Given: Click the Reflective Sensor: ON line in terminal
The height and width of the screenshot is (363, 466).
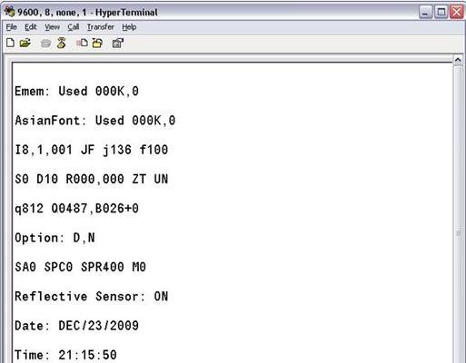Looking at the screenshot, I should click(x=91, y=297).
